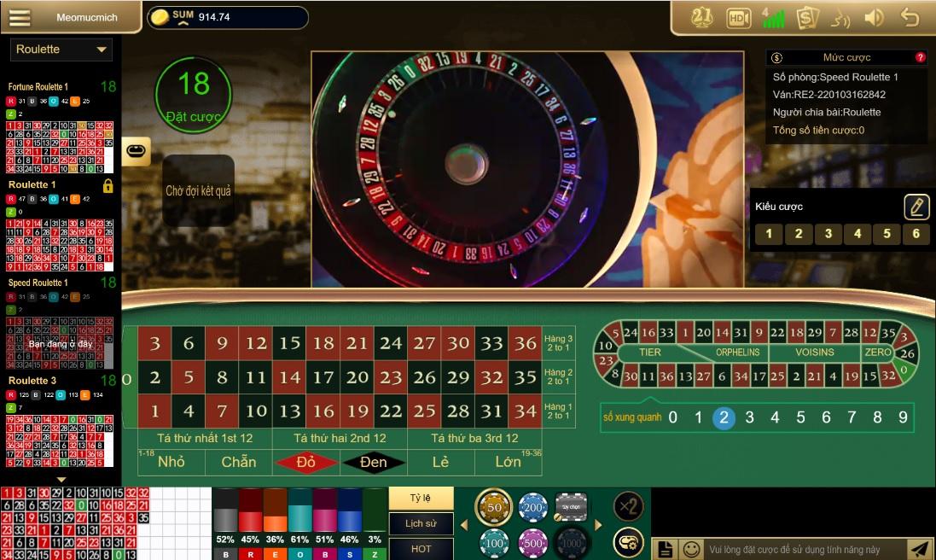Open the chip settings gear icon
Screen dimensions: 936x560
[629, 542]
